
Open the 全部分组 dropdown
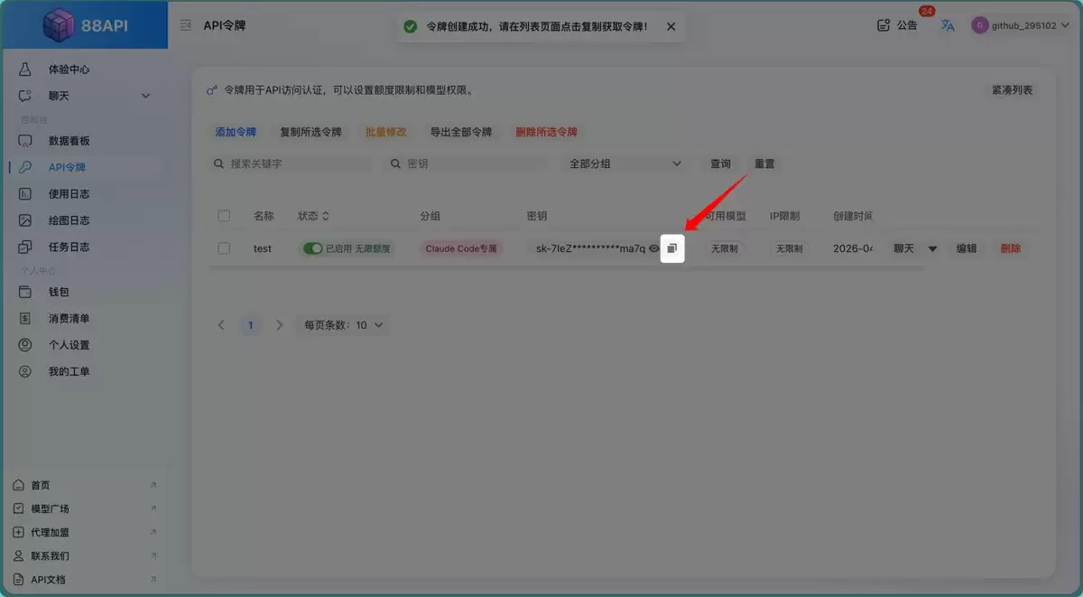625,164
